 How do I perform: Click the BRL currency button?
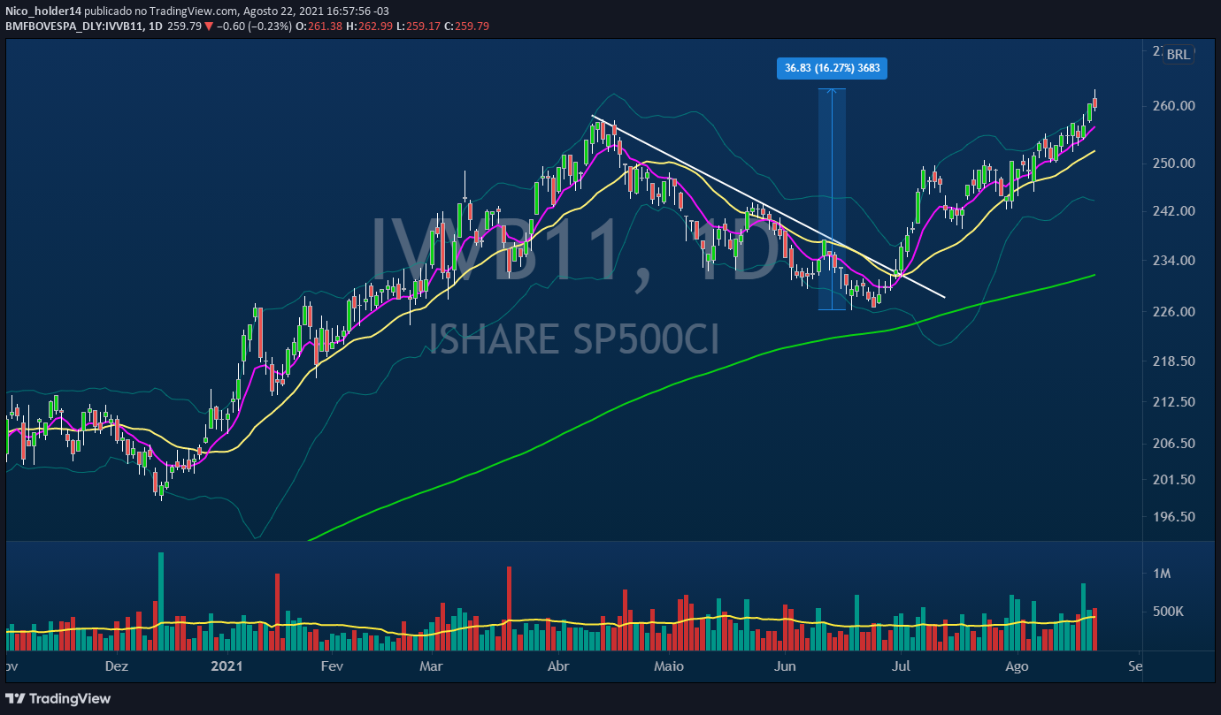click(1179, 55)
